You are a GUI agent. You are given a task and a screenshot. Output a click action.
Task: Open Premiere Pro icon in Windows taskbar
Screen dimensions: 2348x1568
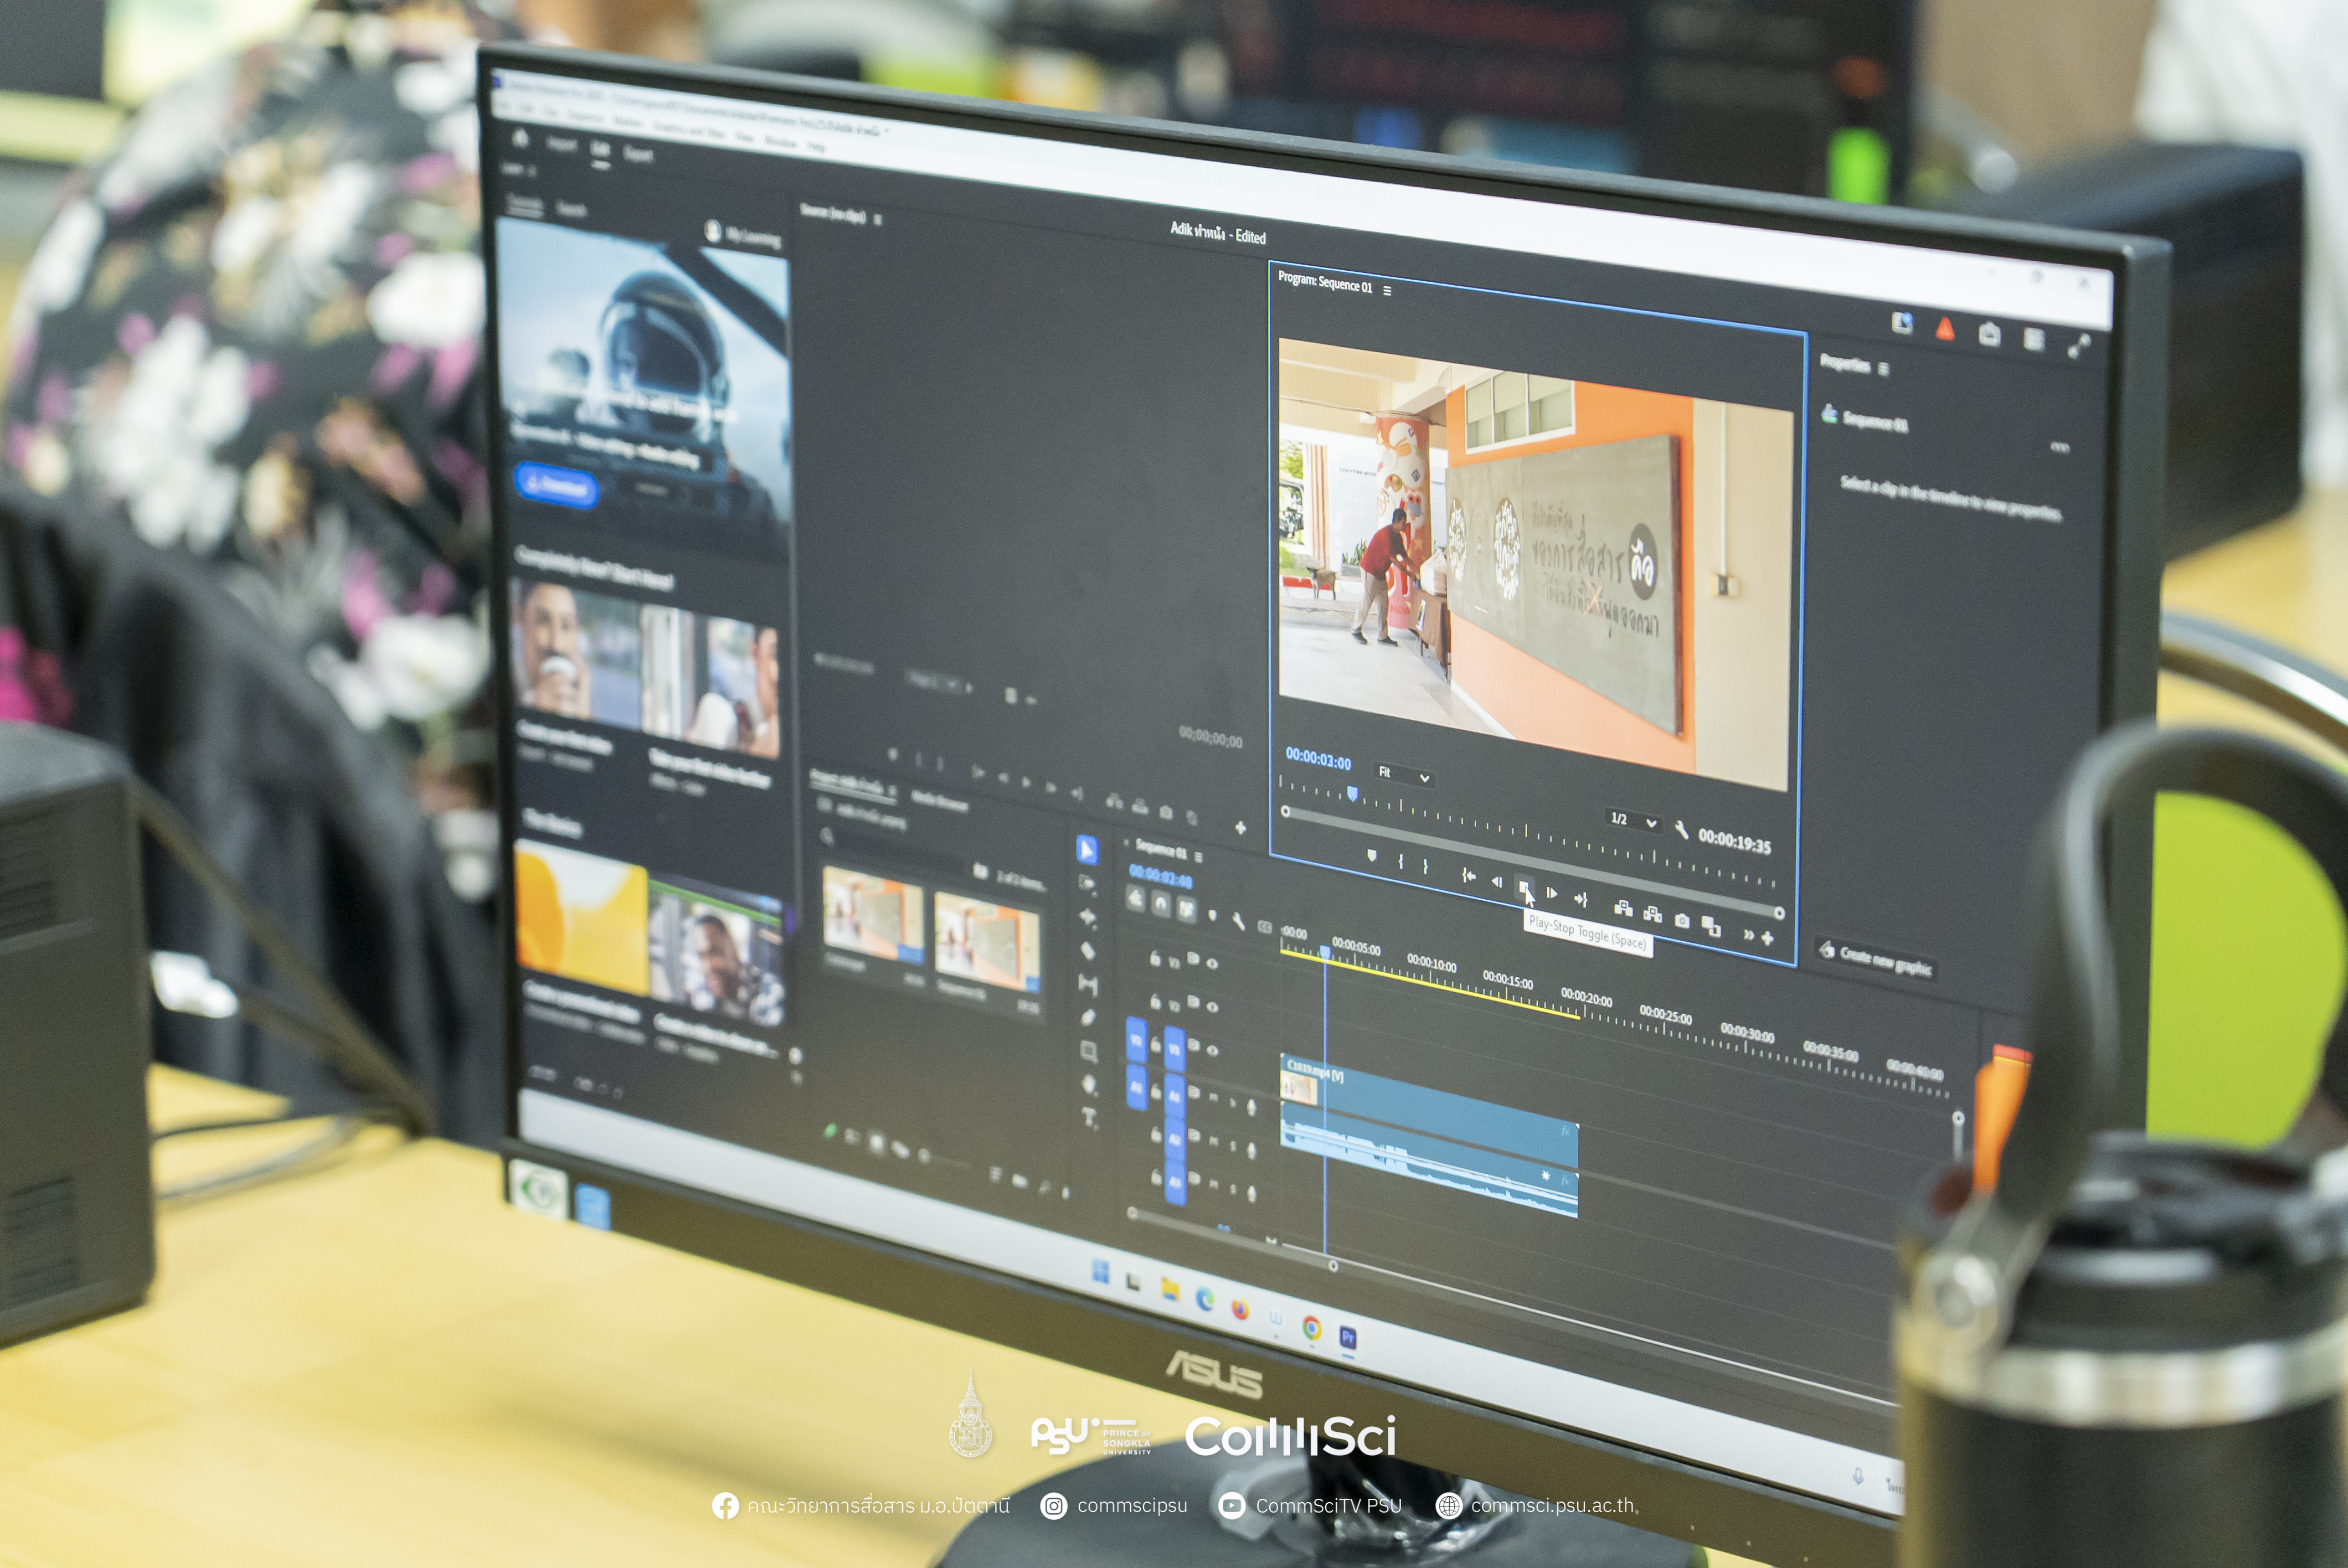[x=1347, y=1337]
